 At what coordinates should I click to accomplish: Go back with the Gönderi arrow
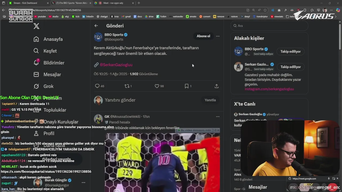click(x=96, y=26)
